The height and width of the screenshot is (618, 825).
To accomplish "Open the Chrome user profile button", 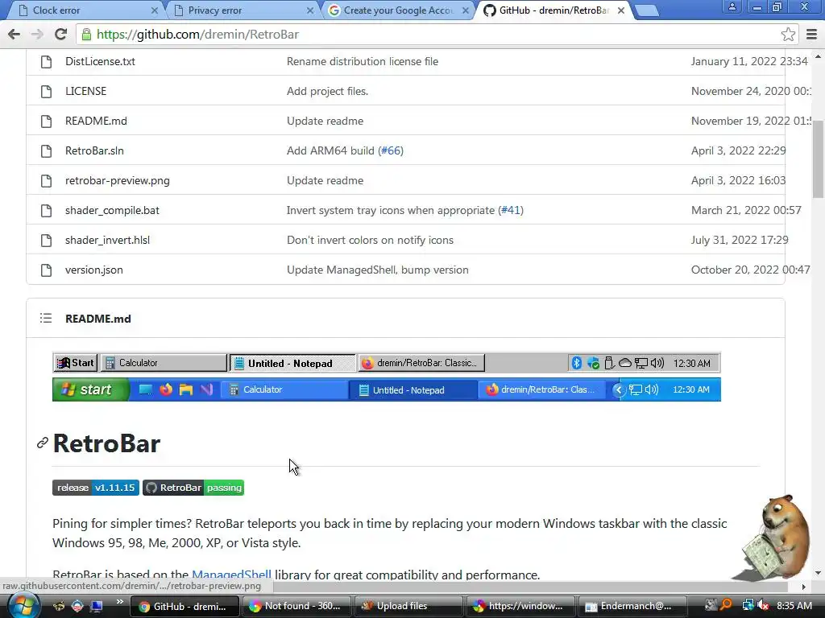I will tap(732, 6).
